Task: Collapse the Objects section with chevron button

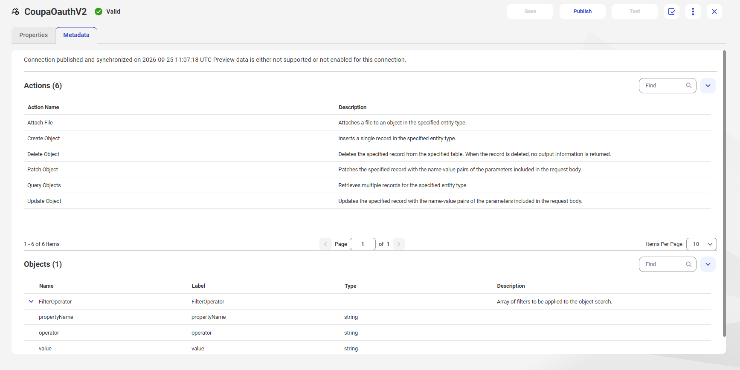Action: coord(708,264)
